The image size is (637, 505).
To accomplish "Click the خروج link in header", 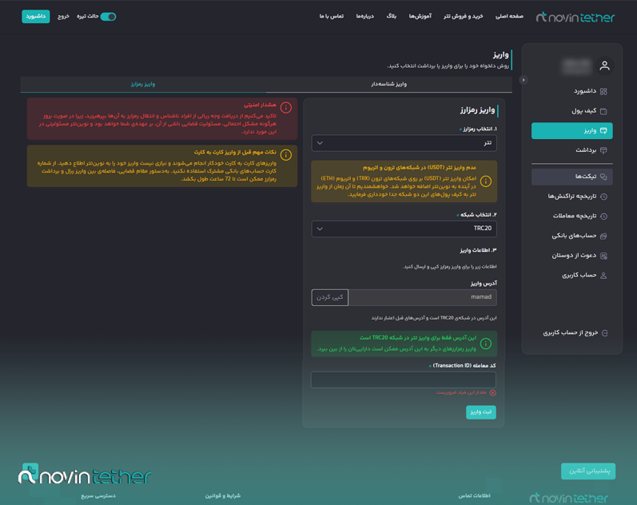I will click(x=63, y=16).
